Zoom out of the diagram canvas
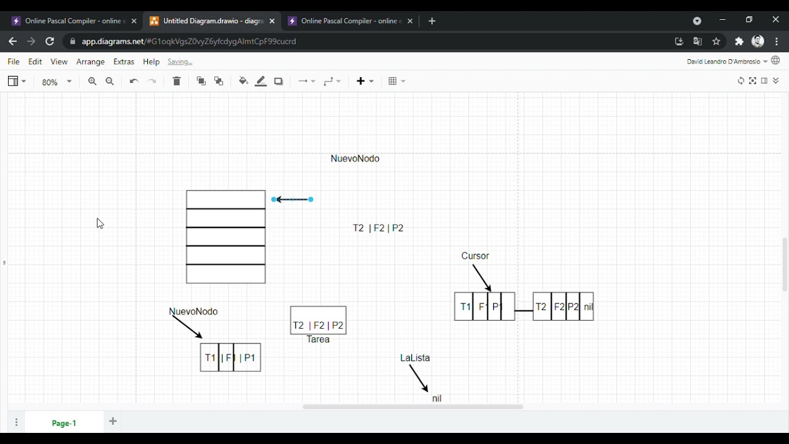This screenshot has width=789, height=444. coord(110,81)
